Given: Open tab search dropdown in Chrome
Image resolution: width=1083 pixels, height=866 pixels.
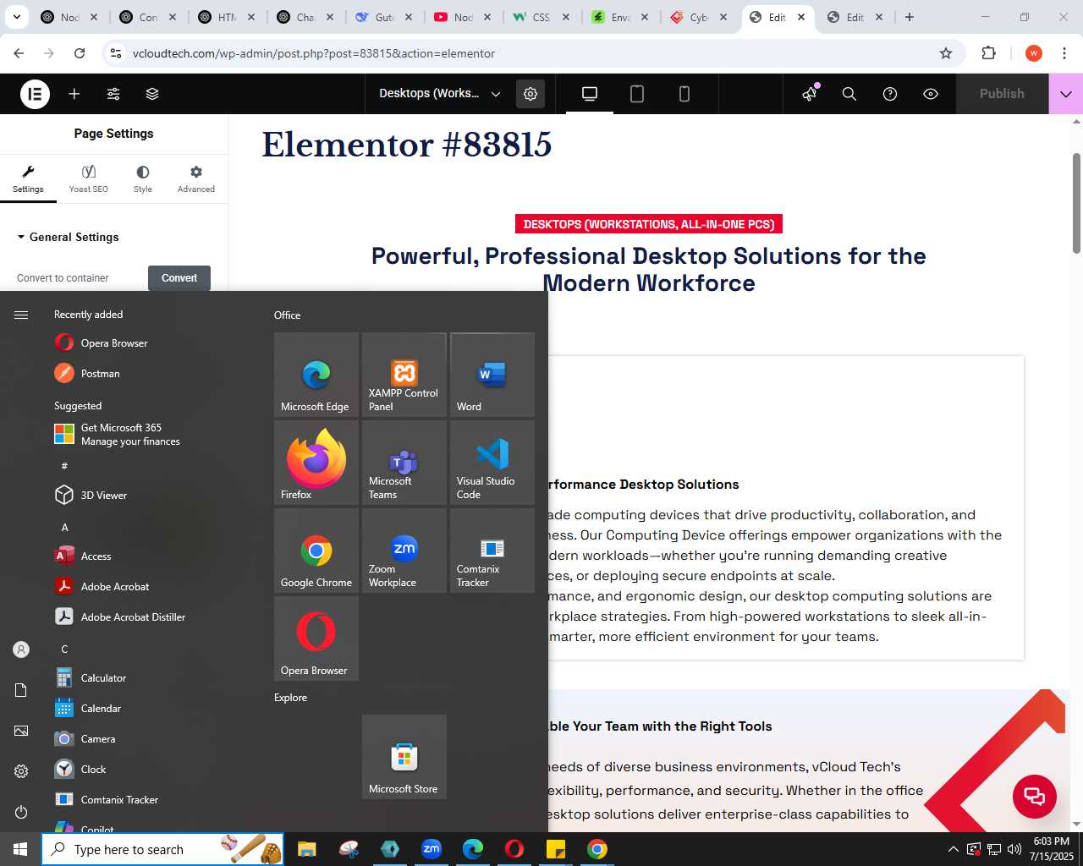Looking at the screenshot, I should [16, 17].
